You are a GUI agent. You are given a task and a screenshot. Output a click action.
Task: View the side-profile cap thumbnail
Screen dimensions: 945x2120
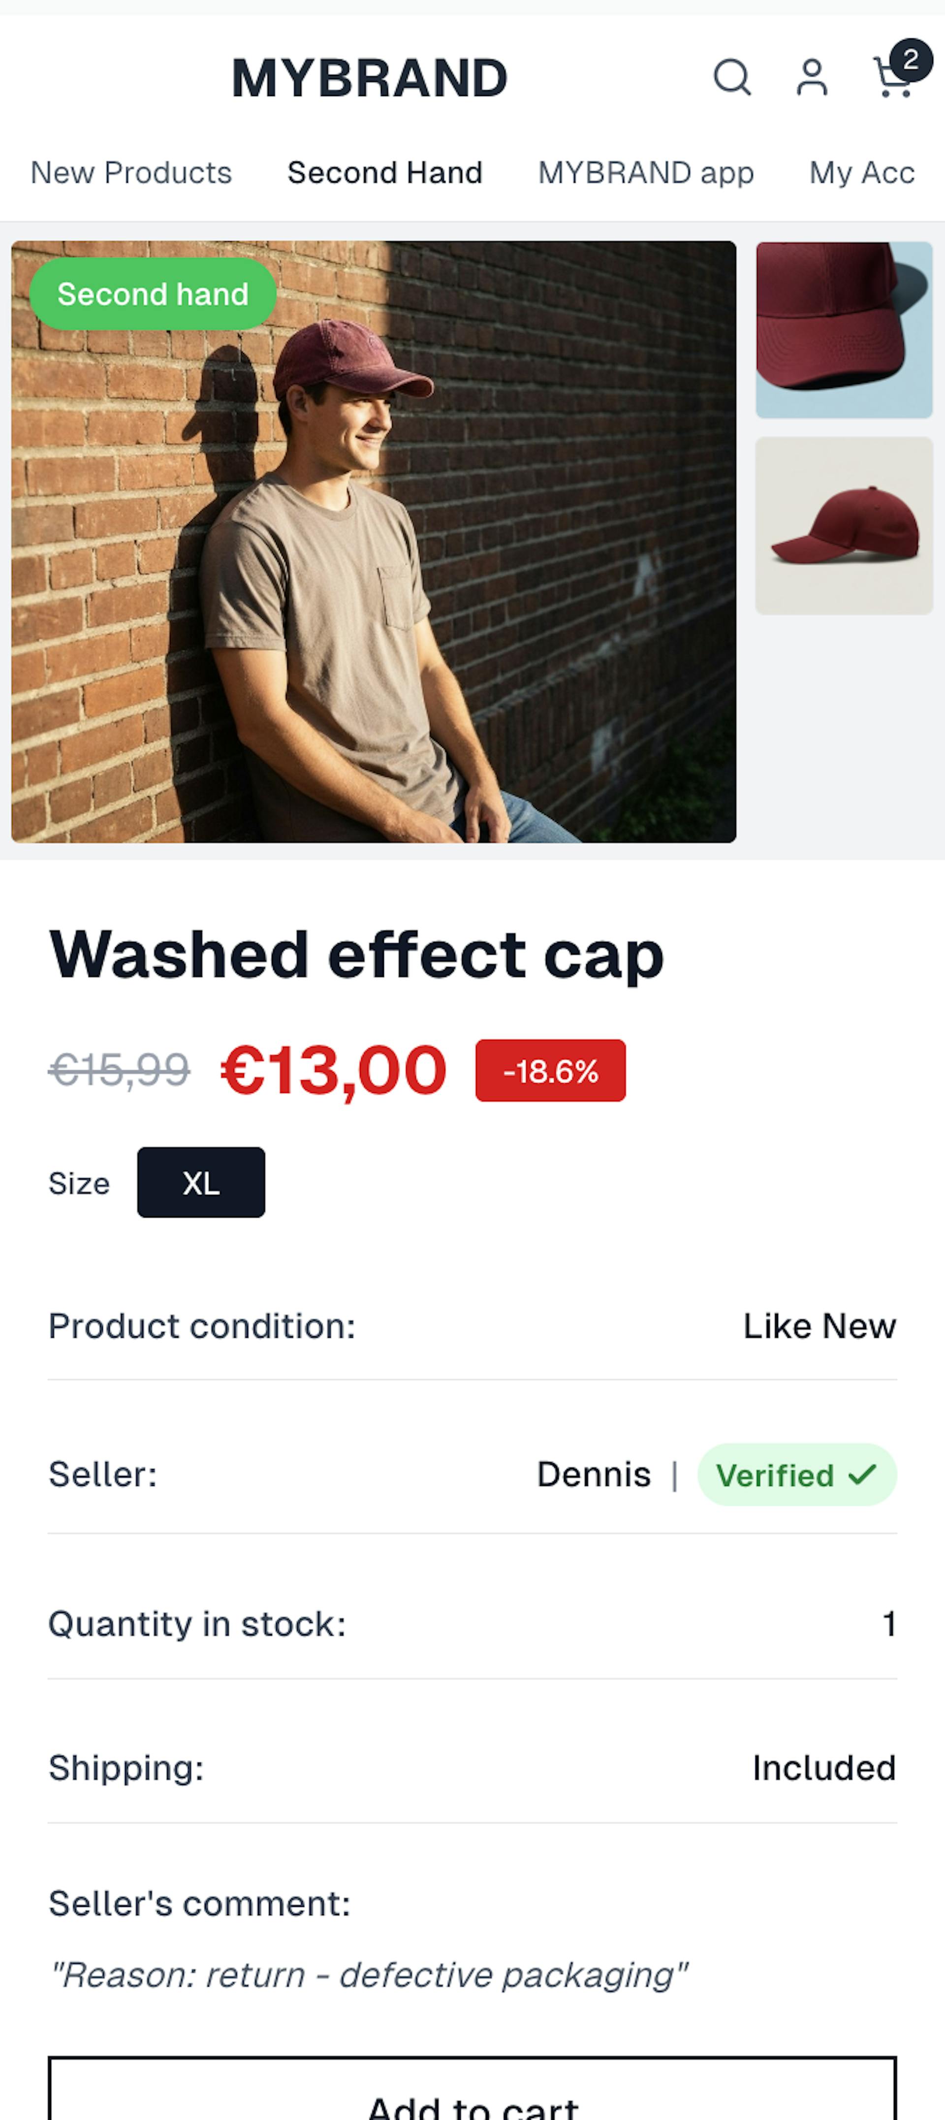(x=844, y=526)
